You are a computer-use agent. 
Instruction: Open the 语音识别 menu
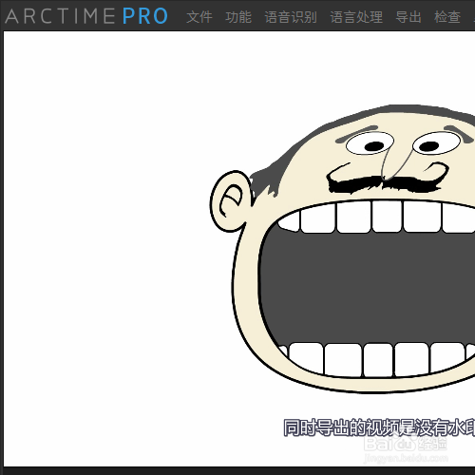click(291, 17)
